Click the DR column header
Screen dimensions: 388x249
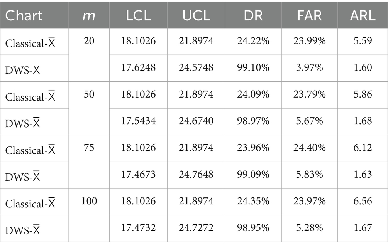(x=253, y=15)
